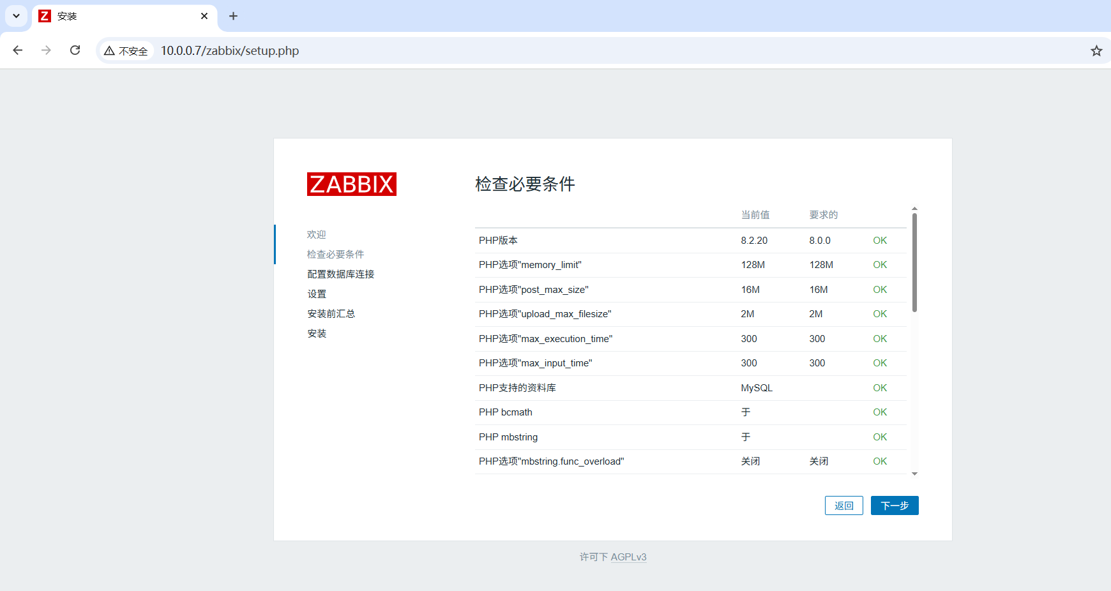Click the 不安全 site security warning

click(x=126, y=51)
